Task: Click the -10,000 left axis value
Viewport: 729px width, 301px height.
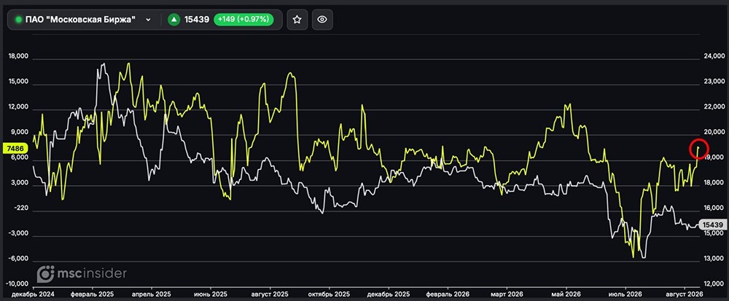Action: pyautogui.click(x=17, y=284)
